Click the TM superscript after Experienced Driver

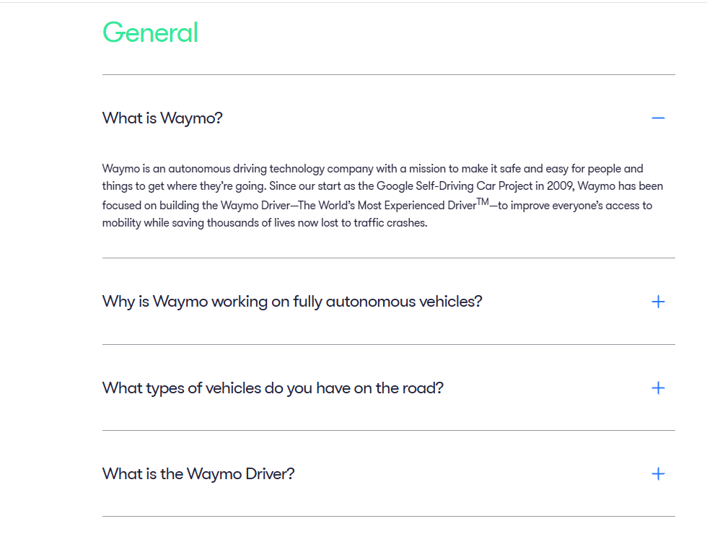483,201
